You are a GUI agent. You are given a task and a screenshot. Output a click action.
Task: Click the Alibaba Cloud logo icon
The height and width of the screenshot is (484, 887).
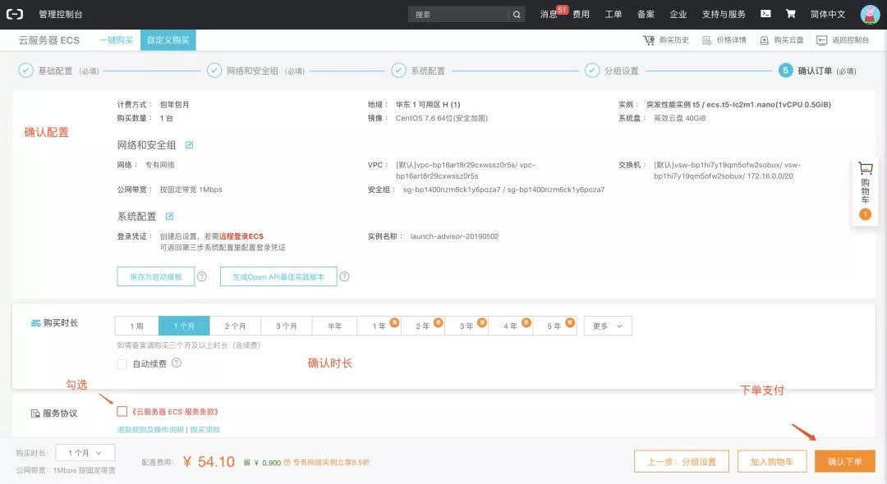point(15,14)
